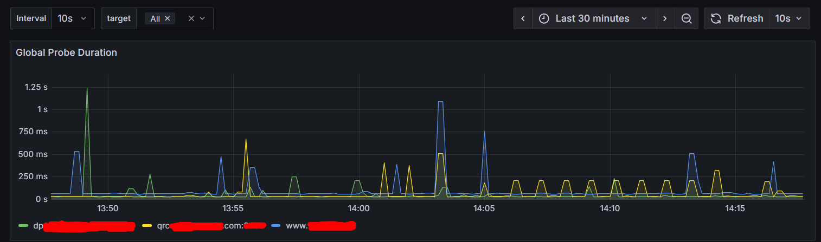The image size is (821, 242).
Task: Open the Interval 10s dropdown
Action: 73,18
